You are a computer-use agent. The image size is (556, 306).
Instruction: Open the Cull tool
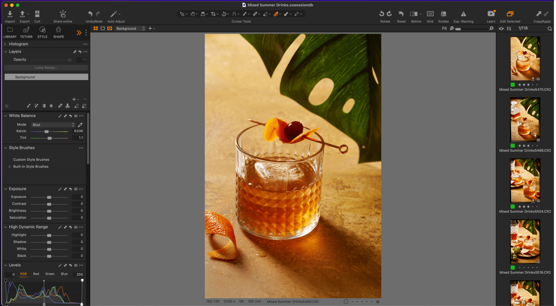[37, 14]
